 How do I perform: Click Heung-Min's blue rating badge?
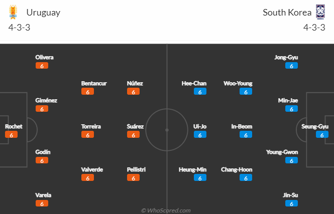pos(200,178)
